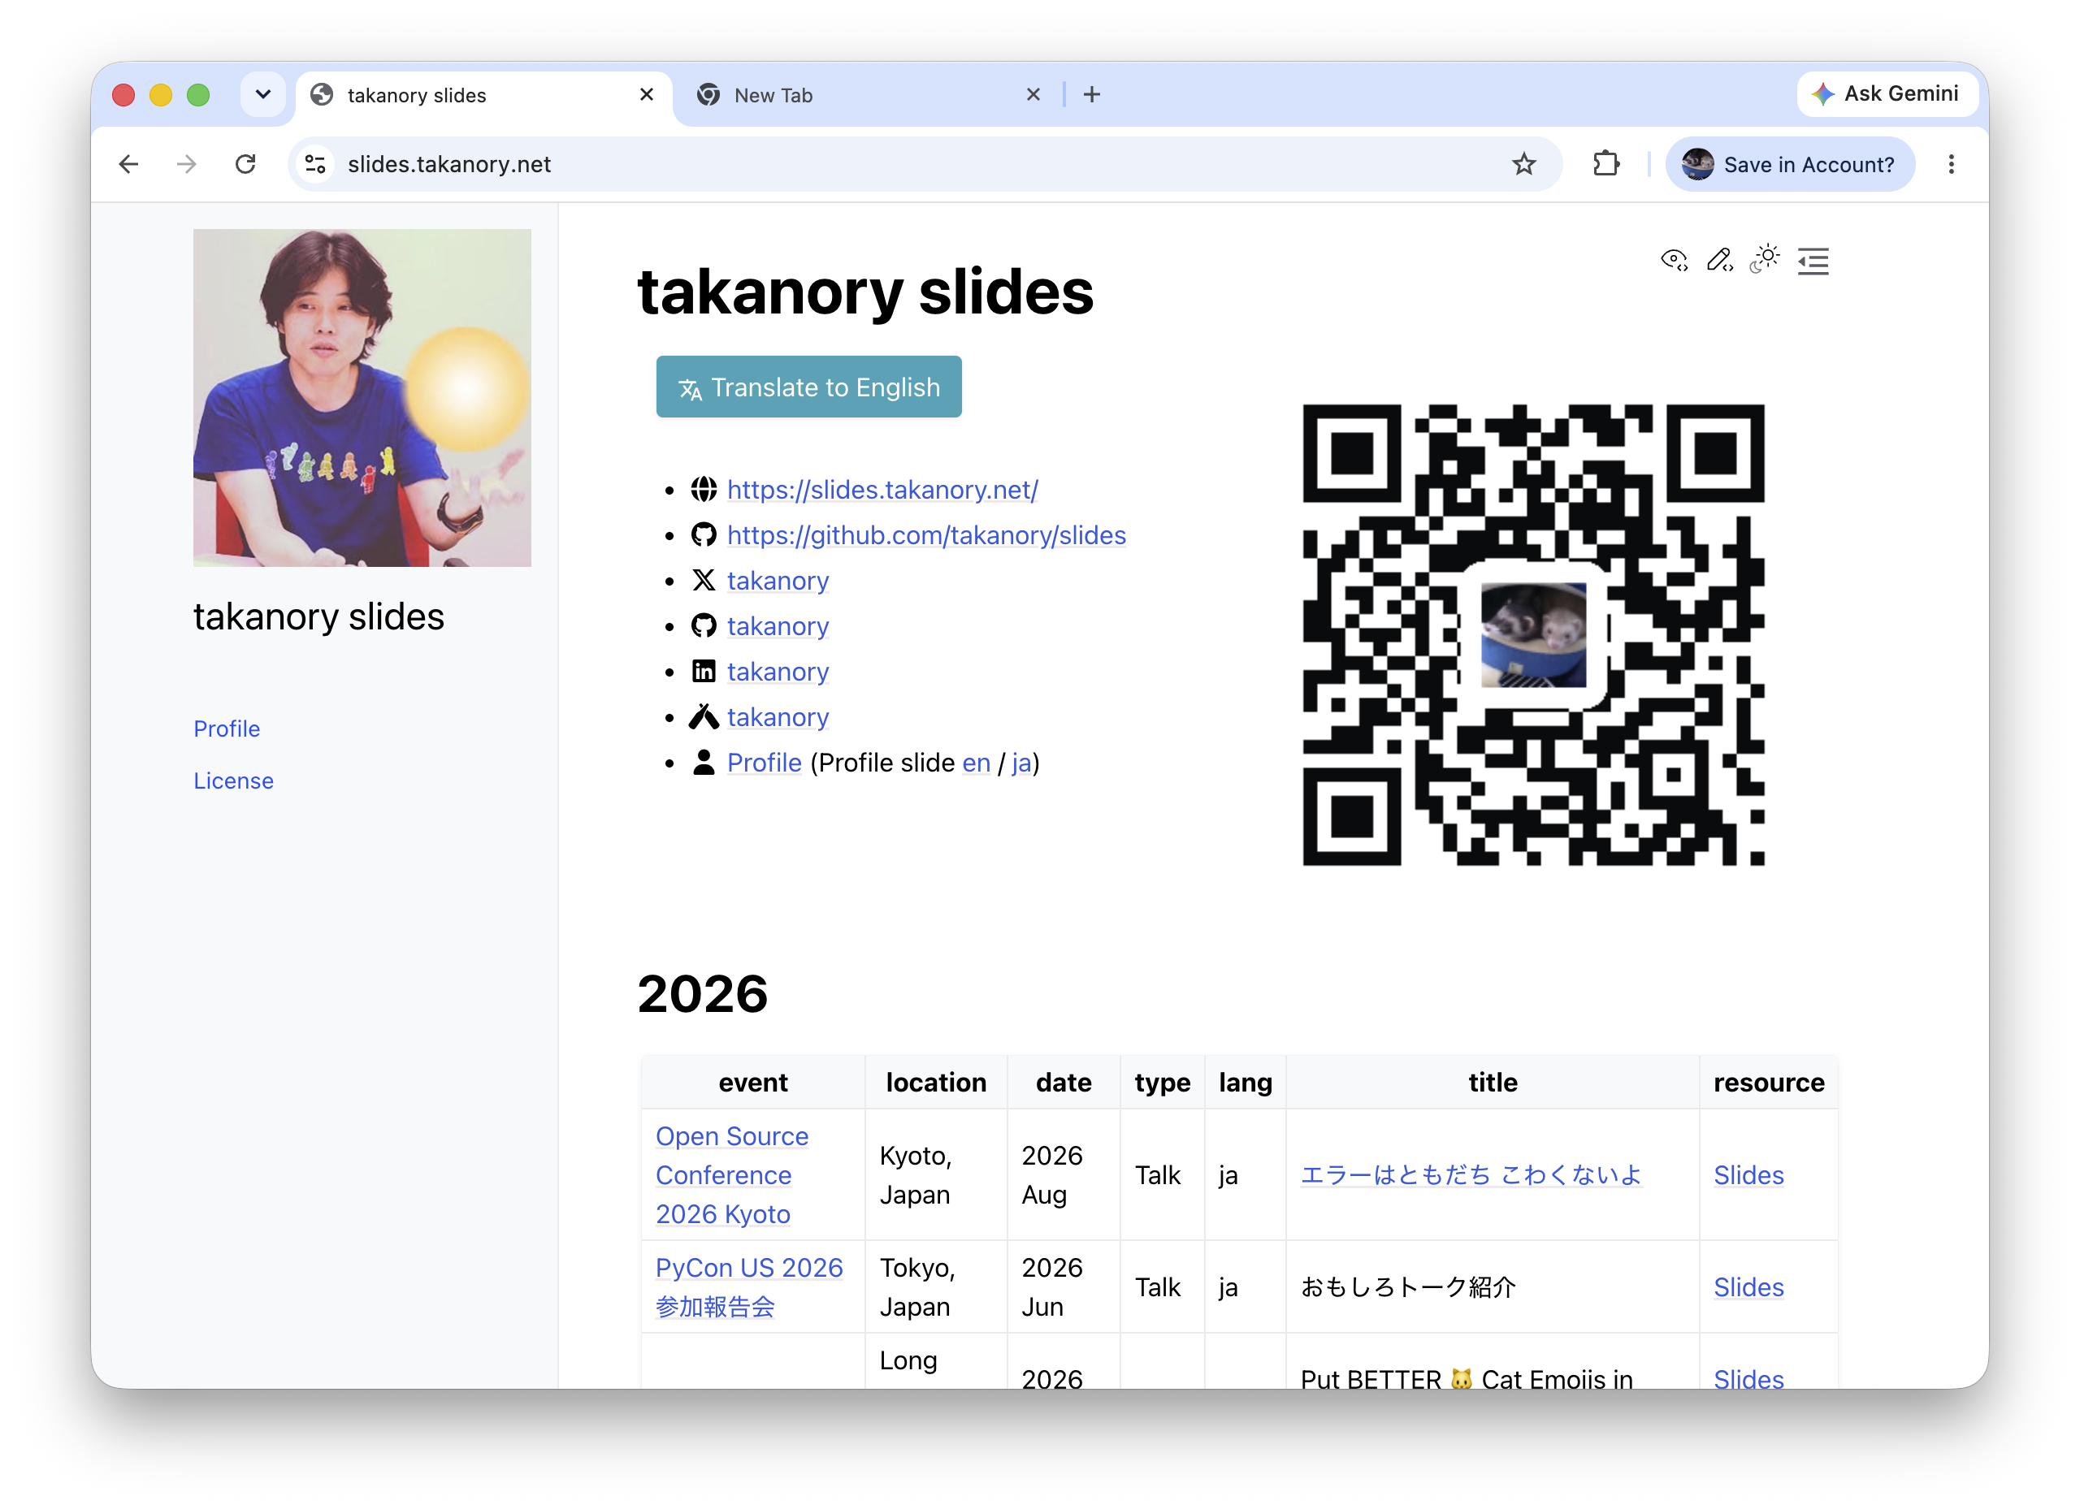
Task: Open the site information icon in address bar
Action: click(315, 164)
